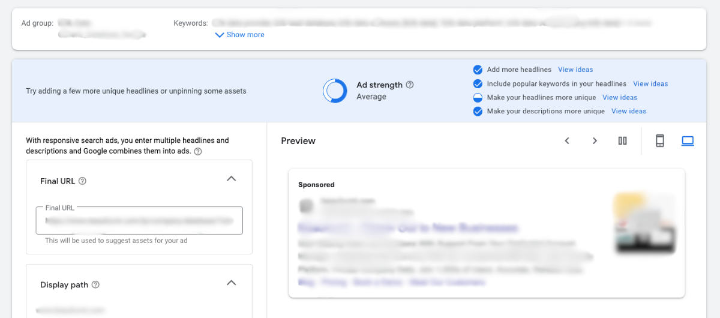Image resolution: width=720 pixels, height=318 pixels.
Task: Select the Make descriptions more unique checkmark
Action: 478,112
